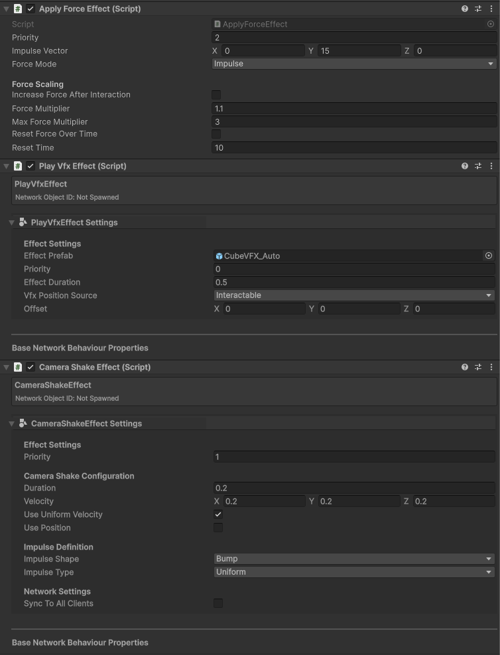This screenshot has width=500, height=655.
Task: Collapse the CameraShakeEffect Settings foldout
Action: click(12, 423)
